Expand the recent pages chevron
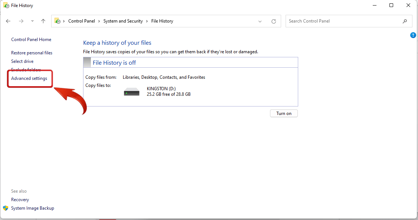 (32, 21)
